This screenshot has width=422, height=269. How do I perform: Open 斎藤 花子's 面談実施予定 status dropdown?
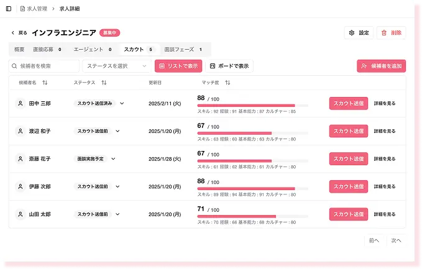pos(112,159)
